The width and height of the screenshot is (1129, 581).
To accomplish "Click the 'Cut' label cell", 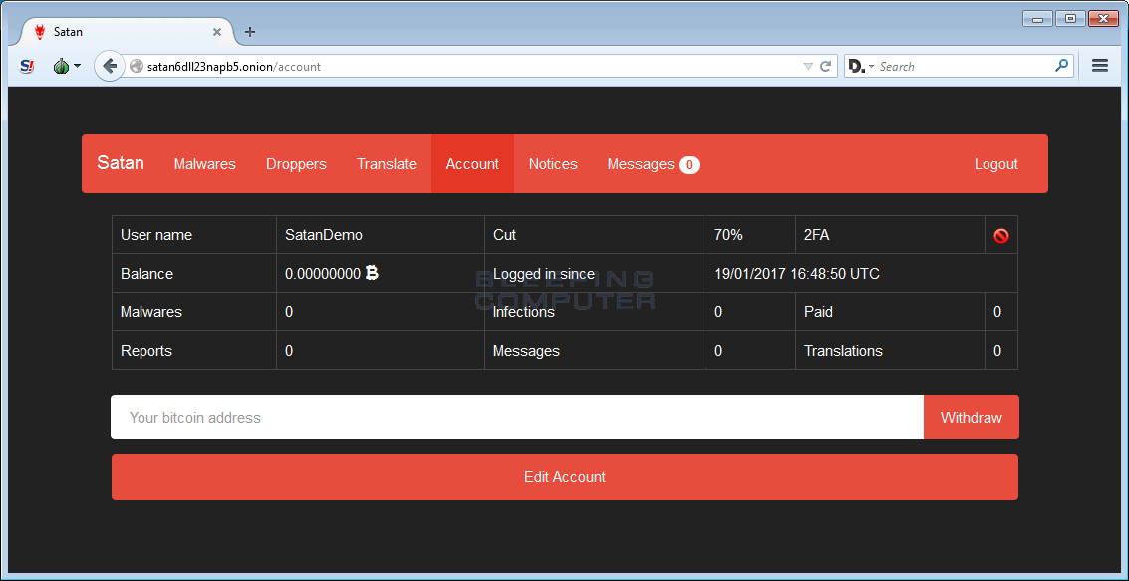I will (596, 235).
